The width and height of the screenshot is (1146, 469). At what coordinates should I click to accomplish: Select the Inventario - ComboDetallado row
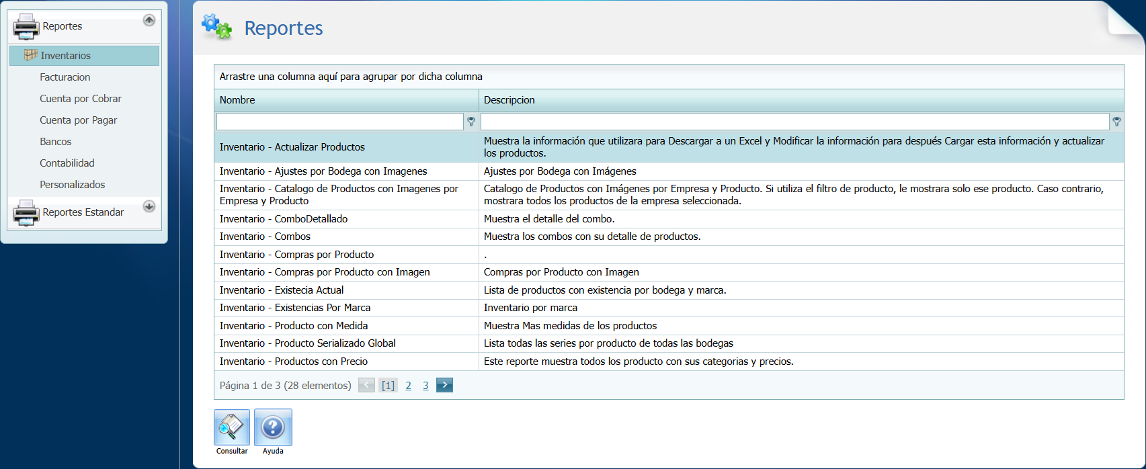pyautogui.click(x=669, y=219)
